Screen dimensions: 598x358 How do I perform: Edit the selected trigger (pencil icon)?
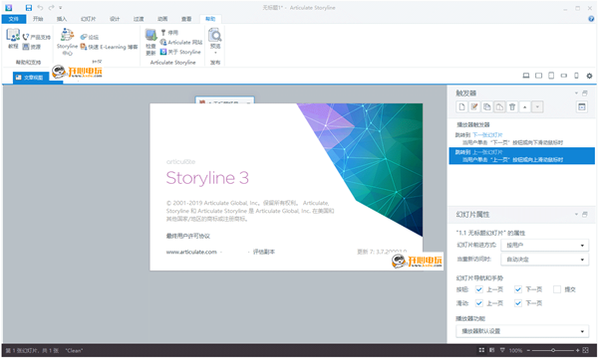(x=474, y=107)
